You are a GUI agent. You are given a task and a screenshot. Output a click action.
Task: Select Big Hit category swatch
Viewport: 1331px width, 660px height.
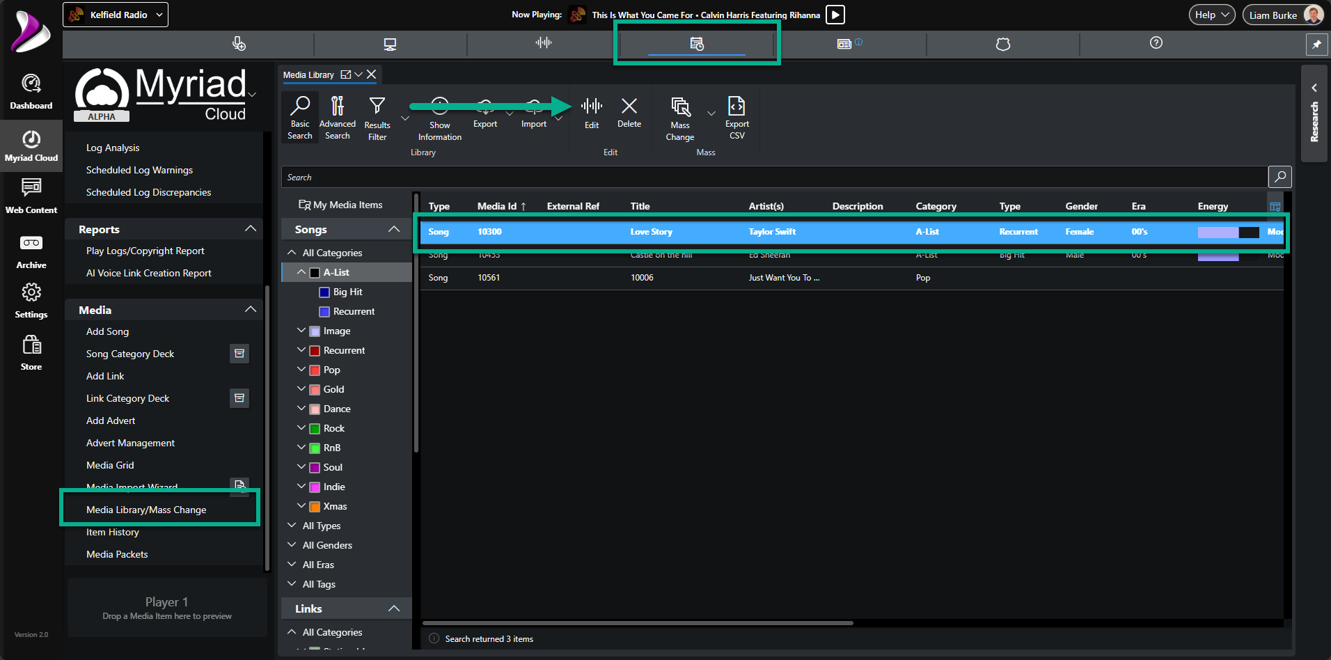point(324,292)
